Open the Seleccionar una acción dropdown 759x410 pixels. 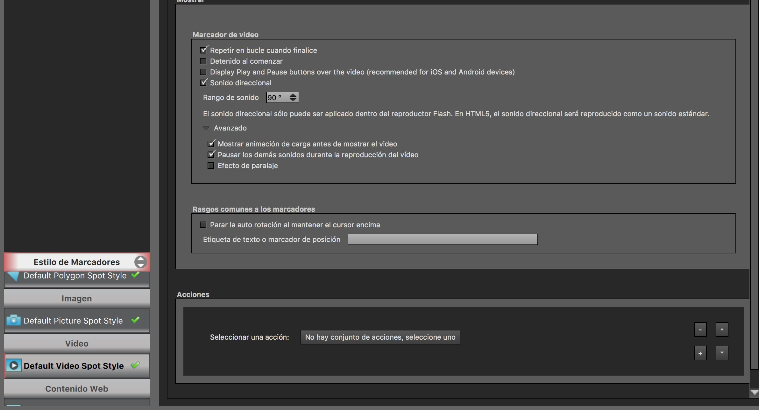pyautogui.click(x=380, y=337)
